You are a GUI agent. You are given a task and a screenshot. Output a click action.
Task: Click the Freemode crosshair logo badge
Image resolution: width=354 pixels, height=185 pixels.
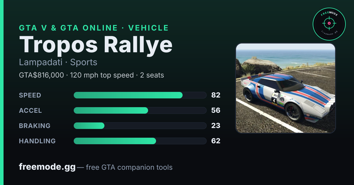tap(329, 24)
